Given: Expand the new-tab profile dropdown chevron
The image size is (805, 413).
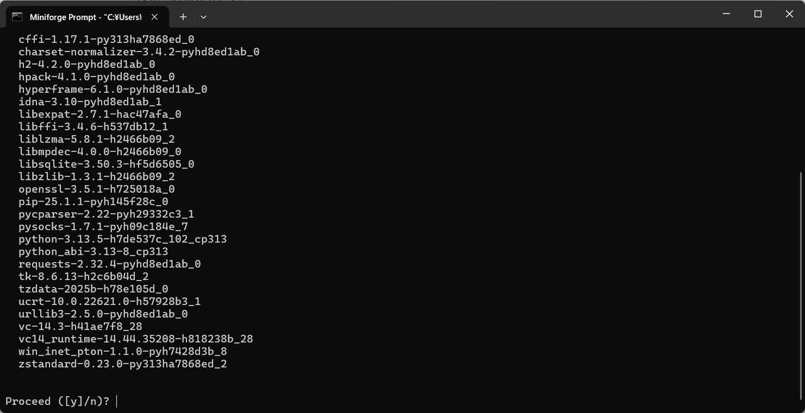Looking at the screenshot, I should [203, 17].
